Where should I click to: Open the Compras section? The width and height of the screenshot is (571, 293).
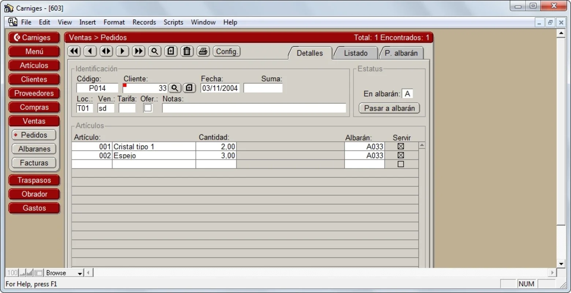tap(34, 107)
